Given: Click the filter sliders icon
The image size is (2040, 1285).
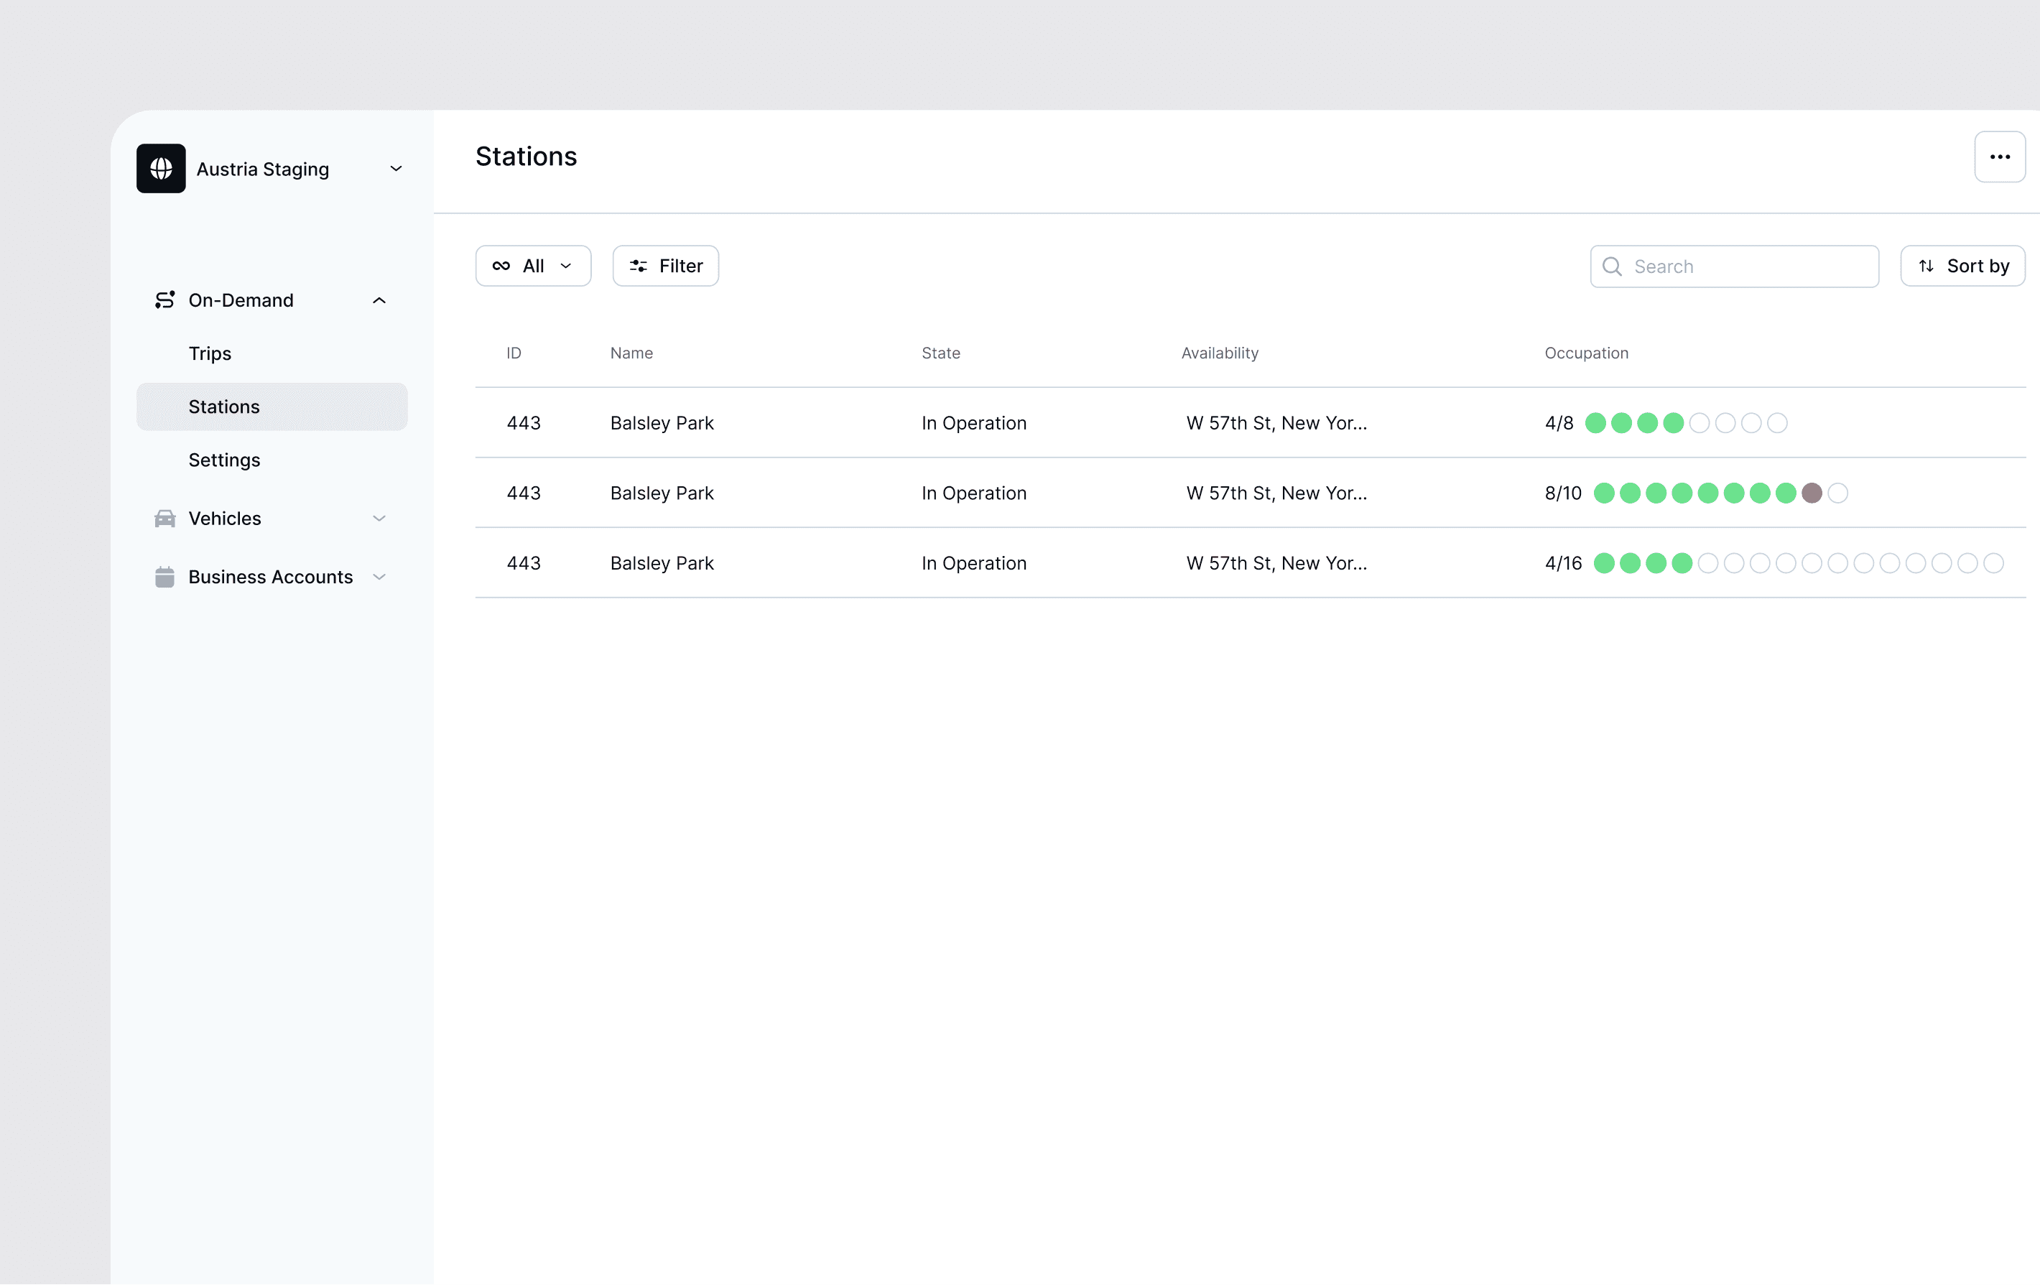Looking at the screenshot, I should [x=638, y=266].
